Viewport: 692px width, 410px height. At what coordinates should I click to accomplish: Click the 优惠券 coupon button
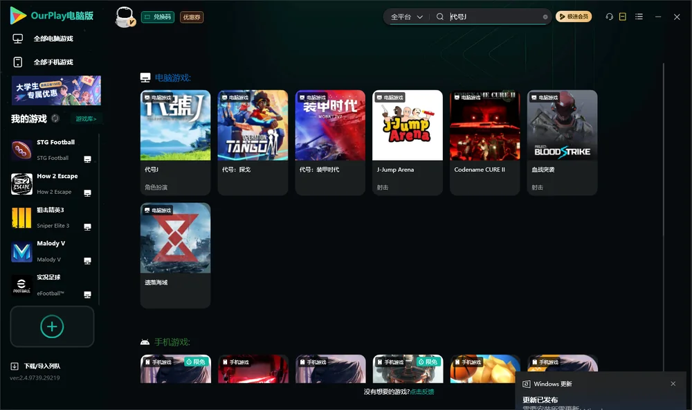pyautogui.click(x=192, y=17)
